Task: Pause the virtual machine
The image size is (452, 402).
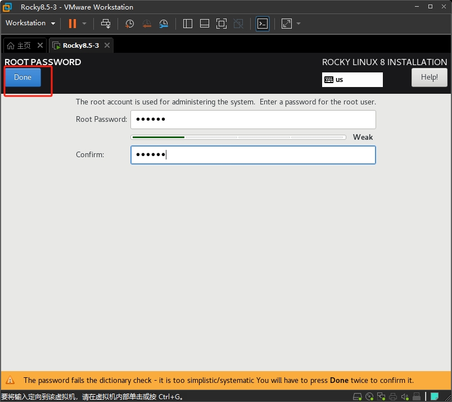Action: pos(73,24)
